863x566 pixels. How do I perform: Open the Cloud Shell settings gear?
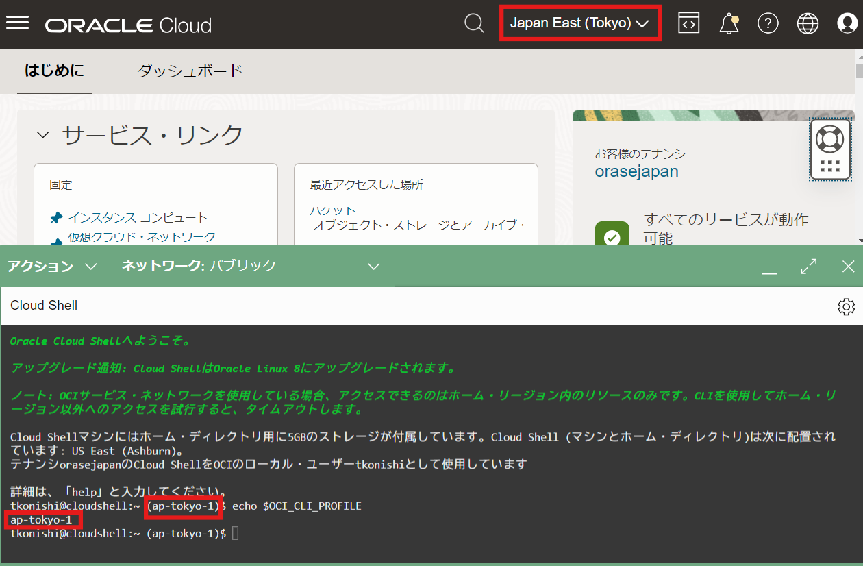(x=846, y=306)
